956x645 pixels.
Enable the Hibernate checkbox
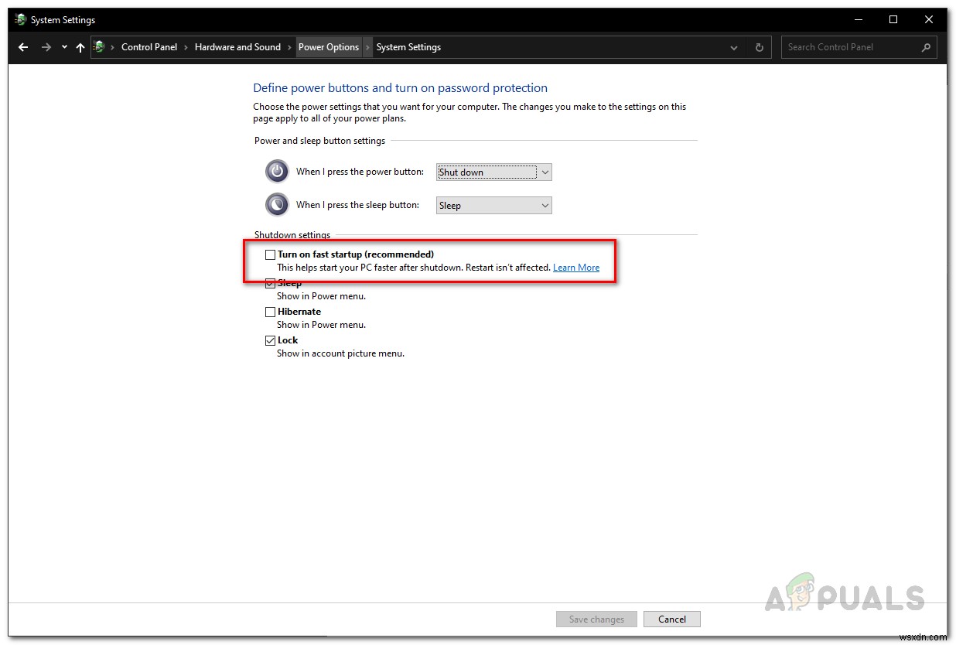[270, 312]
